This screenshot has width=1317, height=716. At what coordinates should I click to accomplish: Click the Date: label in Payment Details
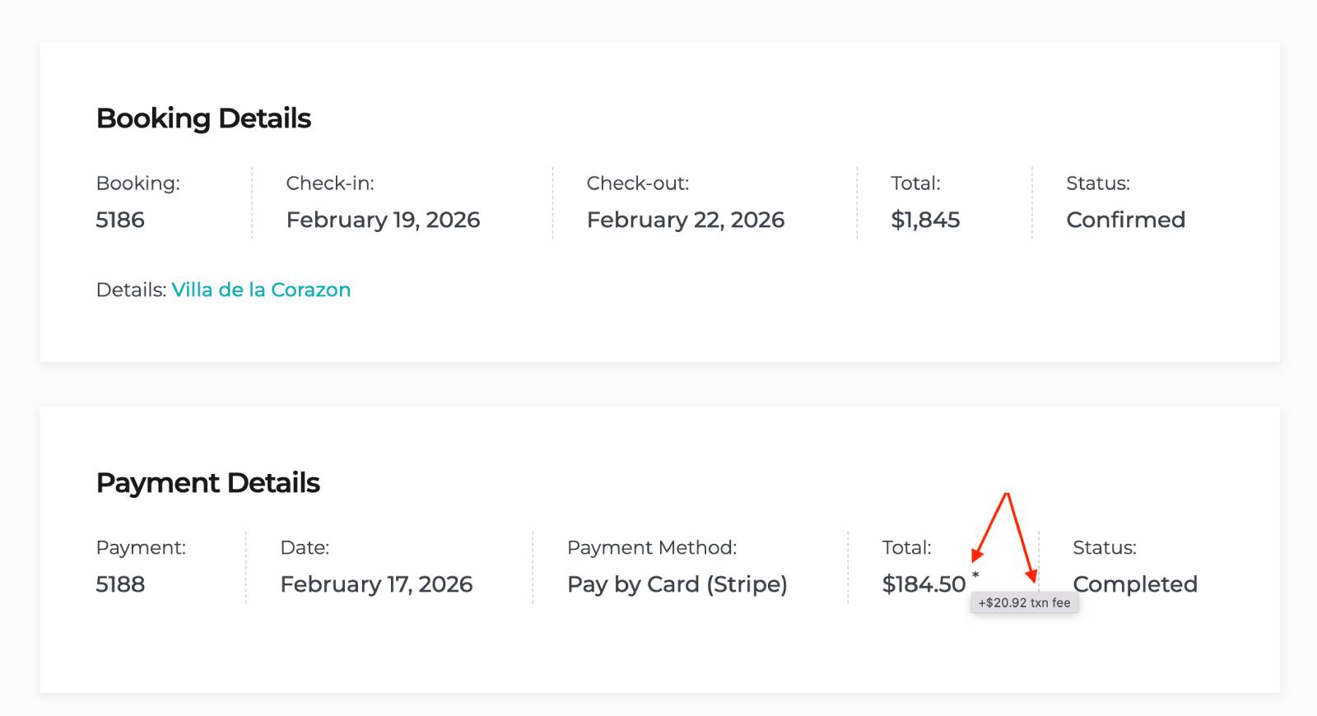coord(305,548)
